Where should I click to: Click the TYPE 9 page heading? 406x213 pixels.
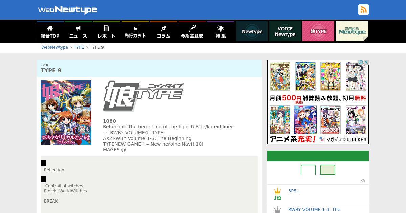tap(51, 70)
